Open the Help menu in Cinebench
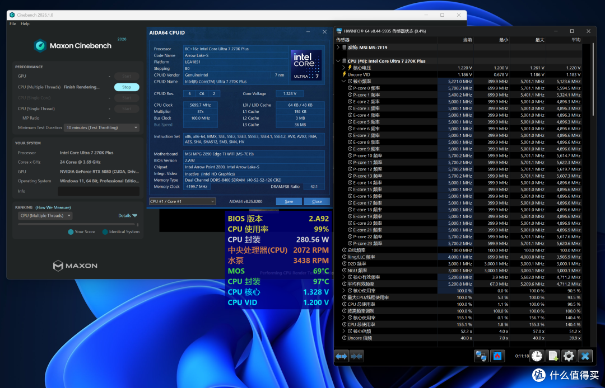The image size is (605, 388). 25,23
